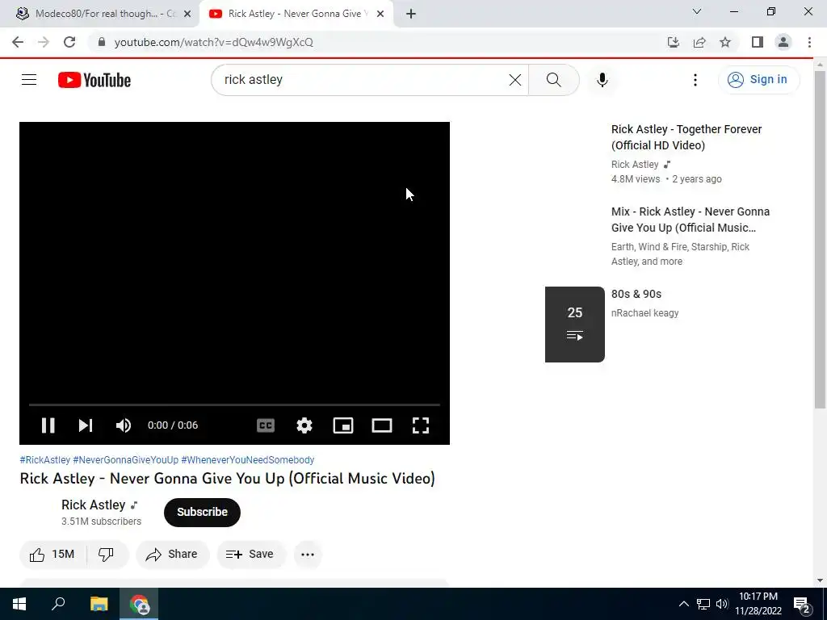The image size is (827, 620).
Task: Enter full screen mode
Action: 420,425
